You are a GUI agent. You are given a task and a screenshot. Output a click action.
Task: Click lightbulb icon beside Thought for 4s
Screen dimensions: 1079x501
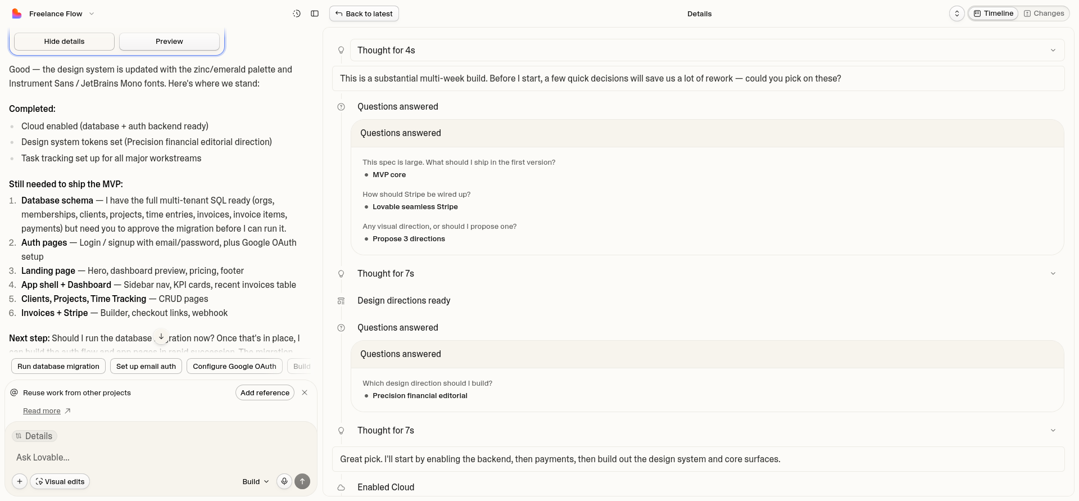click(341, 51)
